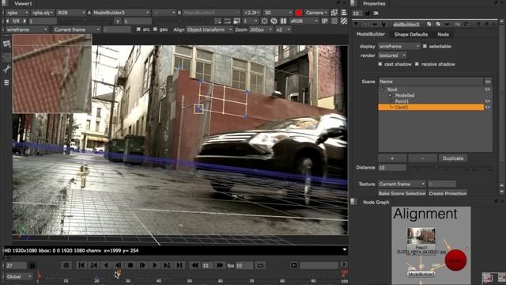Toggle the selectable checkbox
This screenshot has height=285, width=506.
pos(425,46)
